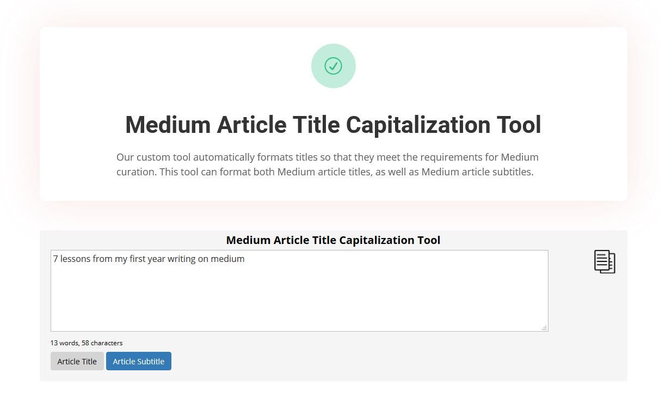Click the large 'Medium Article Title Capitalization Tool' heading
660x397 pixels.
click(333, 125)
